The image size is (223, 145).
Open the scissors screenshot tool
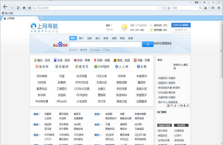206,8
